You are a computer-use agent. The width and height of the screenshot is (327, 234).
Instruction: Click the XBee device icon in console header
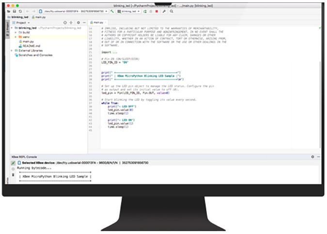(19, 163)
